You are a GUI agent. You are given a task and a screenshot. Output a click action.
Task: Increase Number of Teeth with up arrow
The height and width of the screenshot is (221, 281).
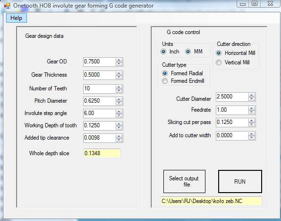pyautogui.click(x=119, y=87)
